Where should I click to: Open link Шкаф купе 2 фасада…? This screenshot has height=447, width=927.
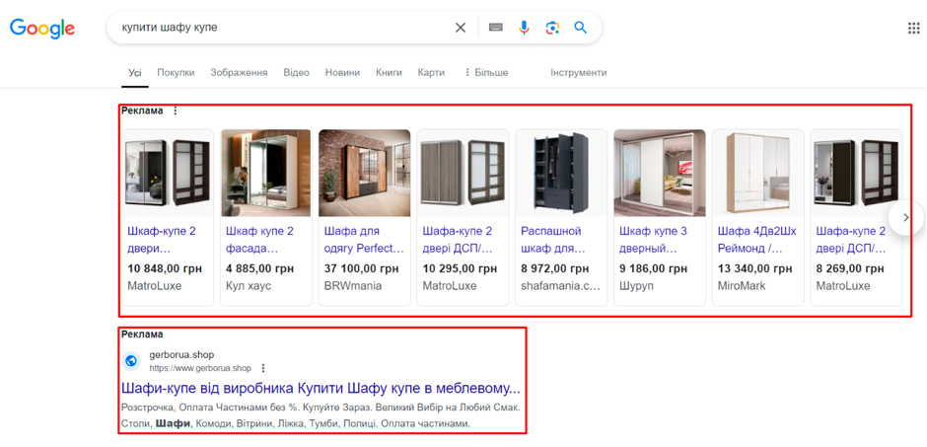259,240
